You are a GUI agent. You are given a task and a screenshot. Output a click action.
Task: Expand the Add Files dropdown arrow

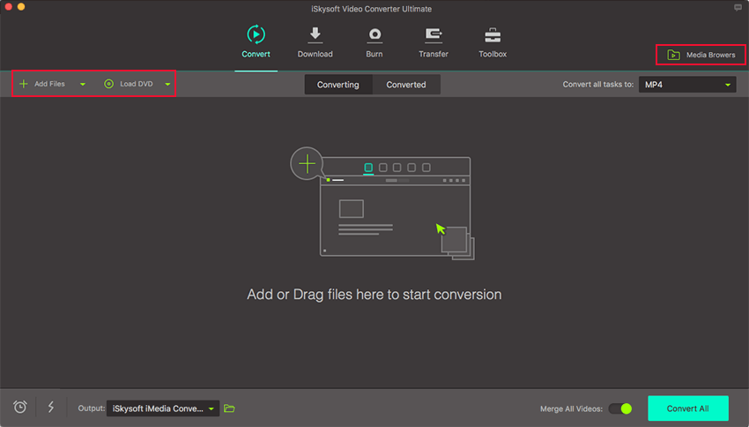pyautogui.click(x=83, y=85)
